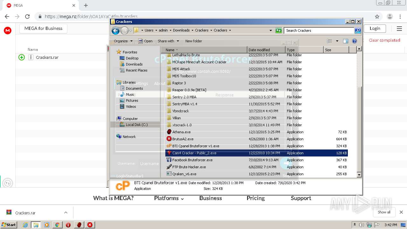
Task: Open the Pricing link
Action: [256, 198]
